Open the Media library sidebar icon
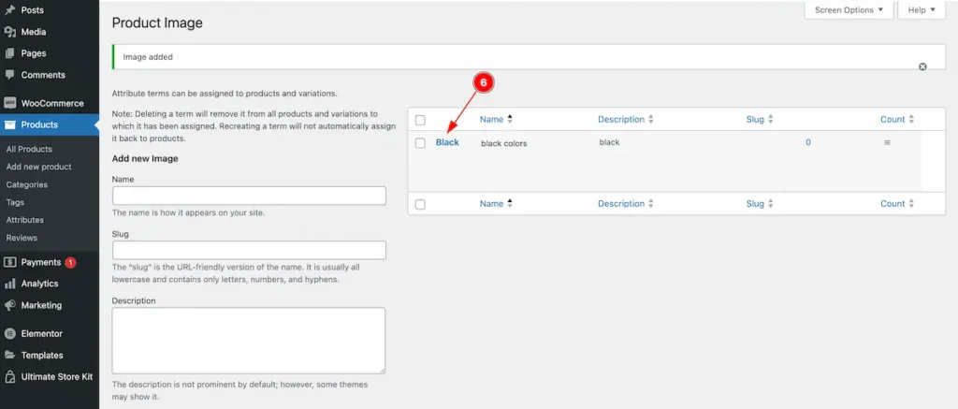 pos(9,32)
